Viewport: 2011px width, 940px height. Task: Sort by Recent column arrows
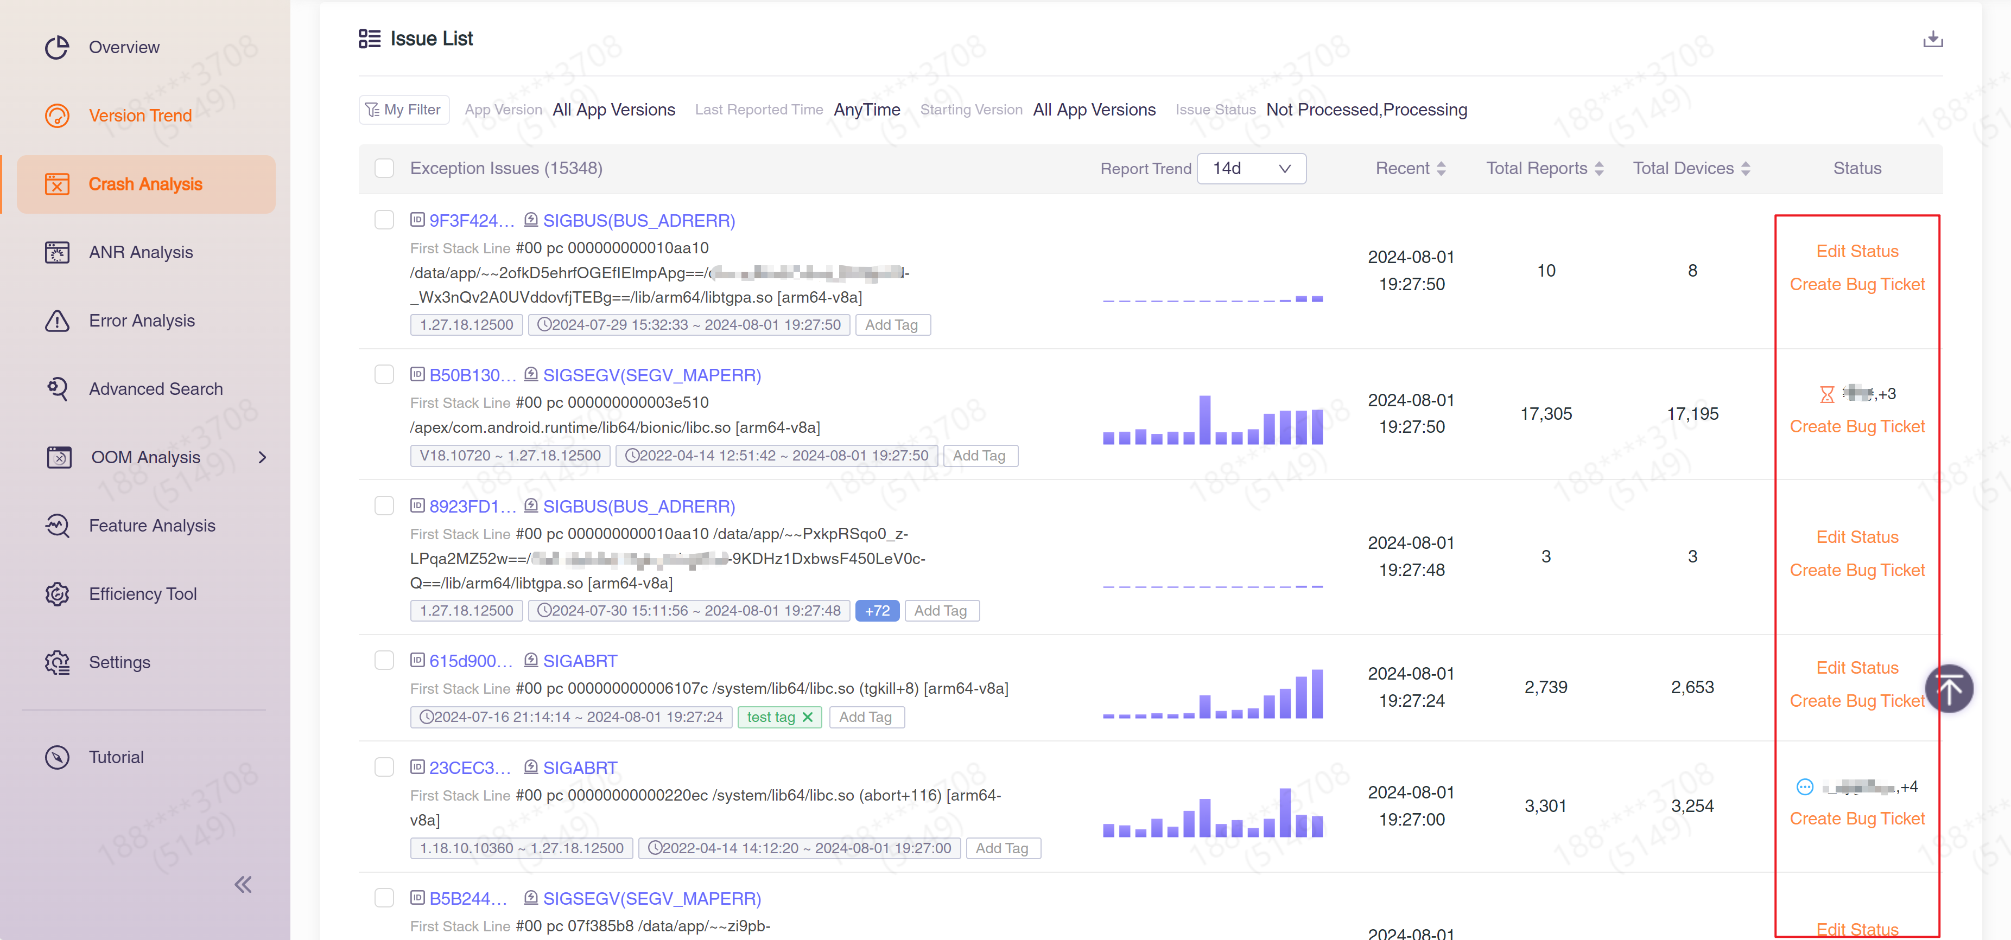click(x=1441, y=168)
